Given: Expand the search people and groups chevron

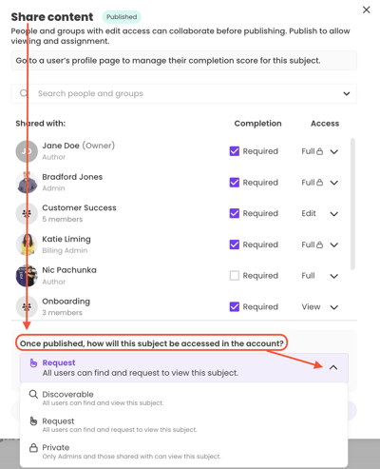Looking at the screenshot, I should pos(347,93).
